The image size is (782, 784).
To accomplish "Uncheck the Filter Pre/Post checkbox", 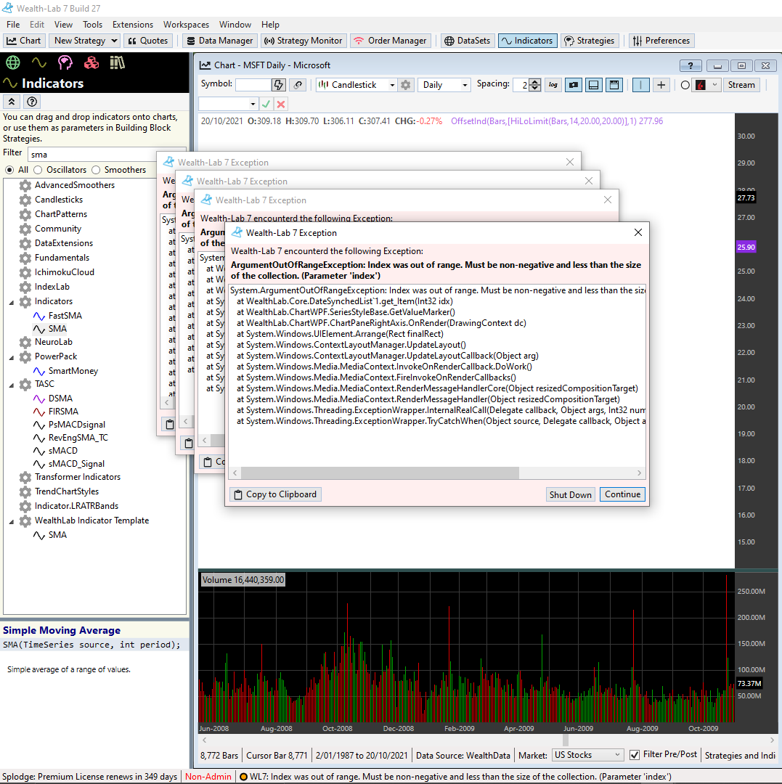I will coord(635,755).
